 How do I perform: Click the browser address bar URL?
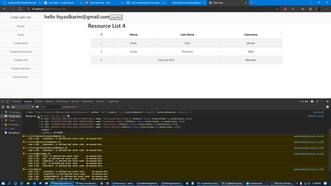49,9
